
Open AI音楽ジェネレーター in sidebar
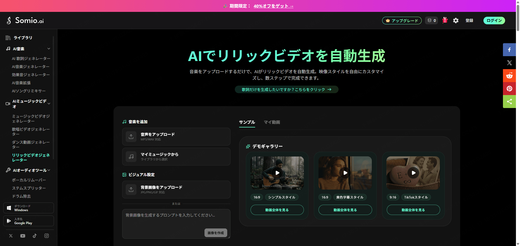click(31, 67)
